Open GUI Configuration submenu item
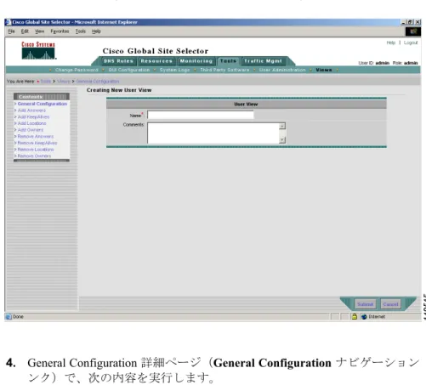This screenshot has height=385, width=426. tap(129, 70)
